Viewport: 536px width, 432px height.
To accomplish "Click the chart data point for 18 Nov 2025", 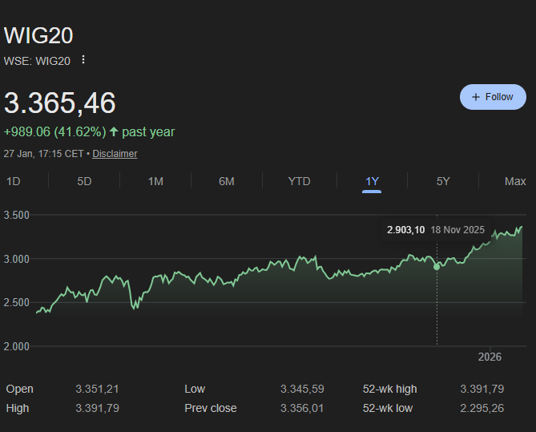I will click(437, 267).
